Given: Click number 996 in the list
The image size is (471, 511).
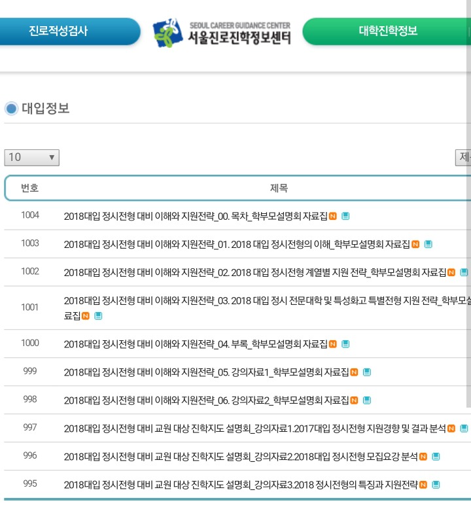Looking at the screenshot, I should point(30,455).
